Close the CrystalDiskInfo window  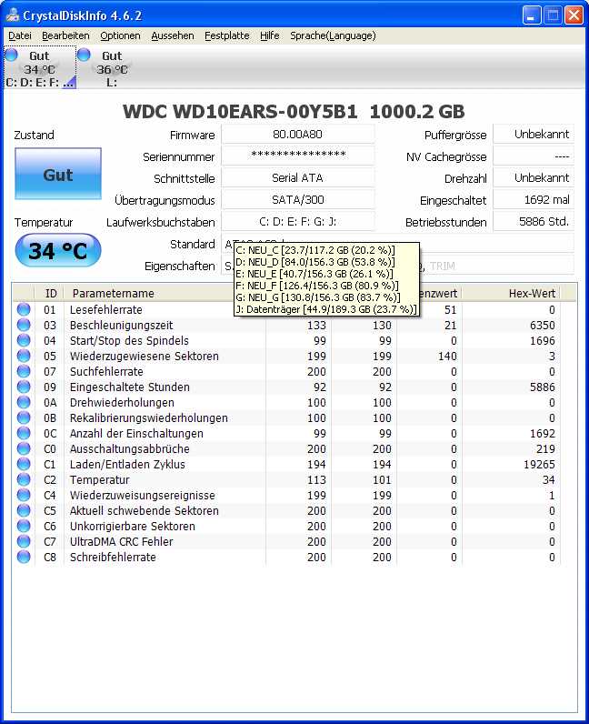pos(574,15)
